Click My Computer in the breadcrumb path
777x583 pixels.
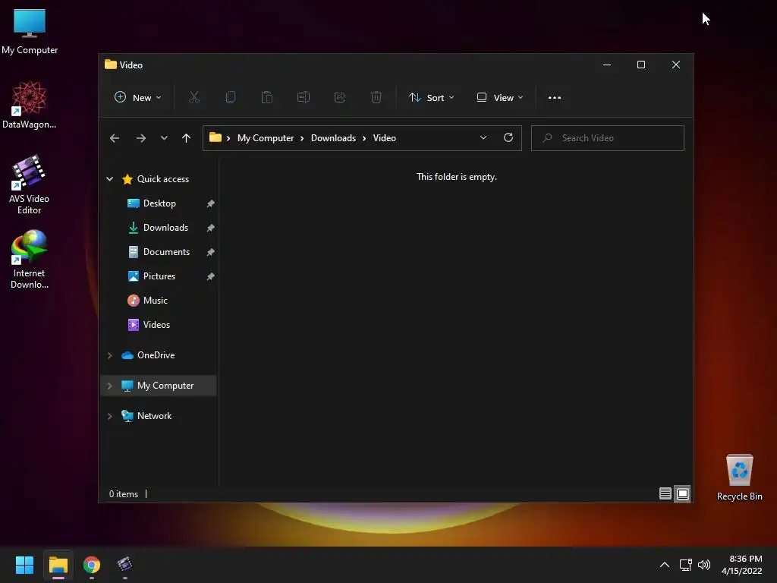pyautogui.click(x=265, y=138)
